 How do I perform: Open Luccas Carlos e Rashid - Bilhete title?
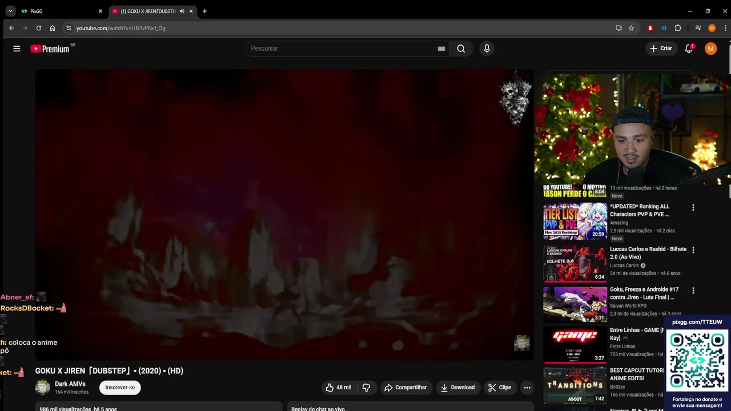point(648,253)
